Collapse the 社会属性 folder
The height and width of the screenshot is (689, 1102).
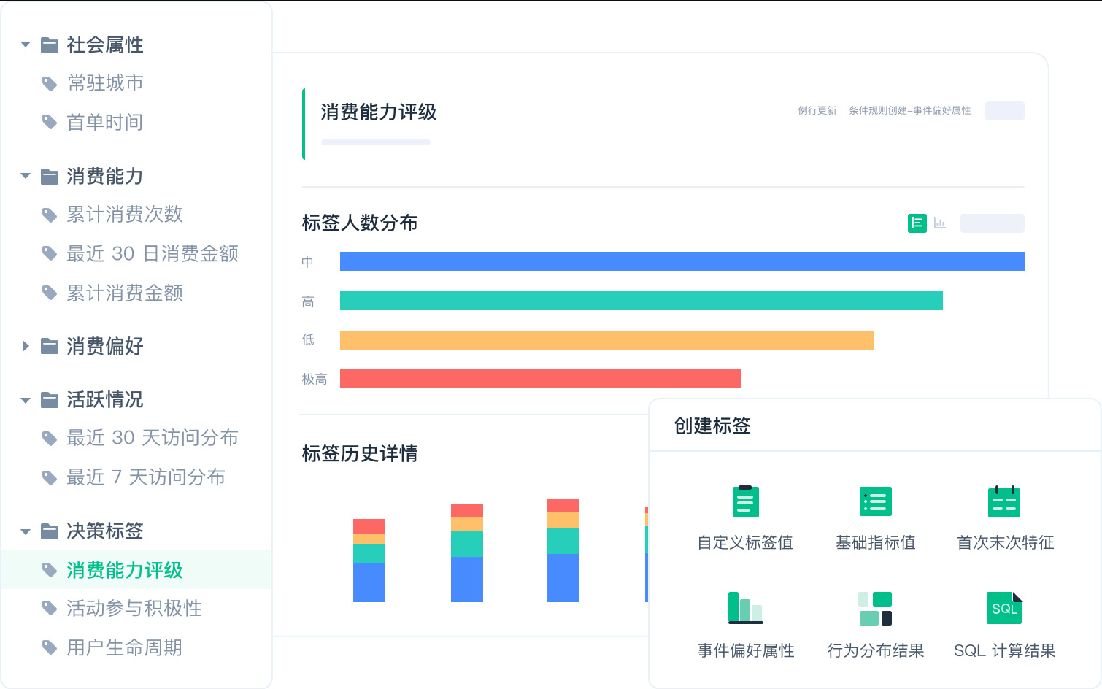[x=26, y=45]
